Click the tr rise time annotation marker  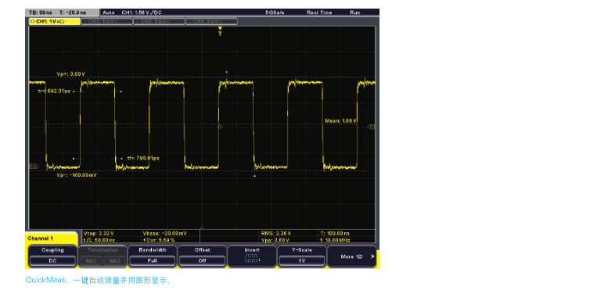click(52, 91)
